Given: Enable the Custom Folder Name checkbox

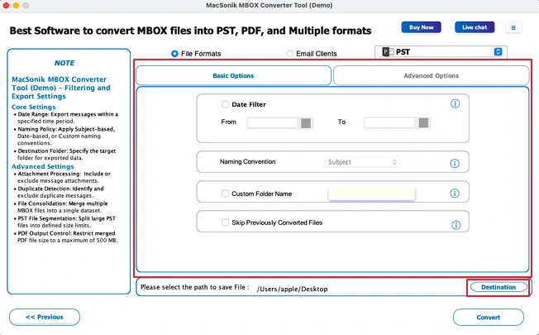Looking at the screenshot, I should (225, 194).
